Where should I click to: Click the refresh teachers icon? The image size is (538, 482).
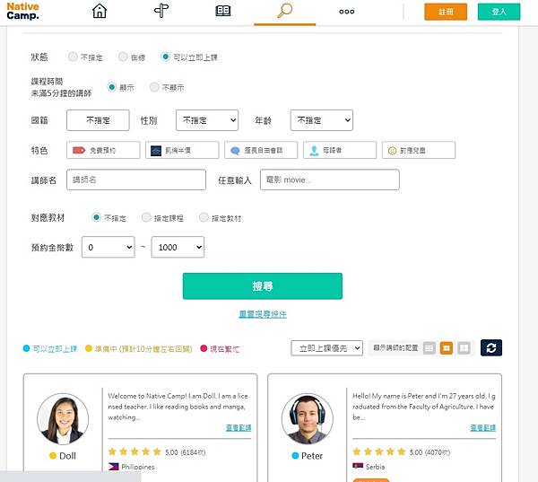(491, 347)
